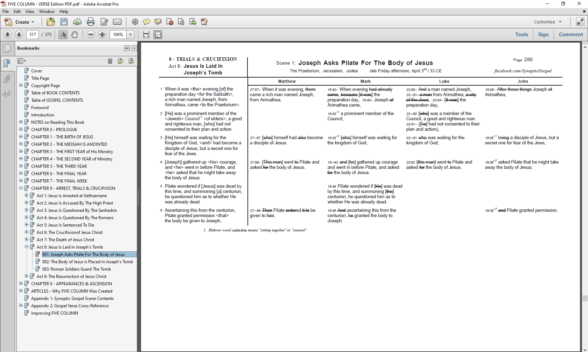This screenshot has width=588, height=352.
Task: Click the delete page toolbar icon
Action: (170, 22)
